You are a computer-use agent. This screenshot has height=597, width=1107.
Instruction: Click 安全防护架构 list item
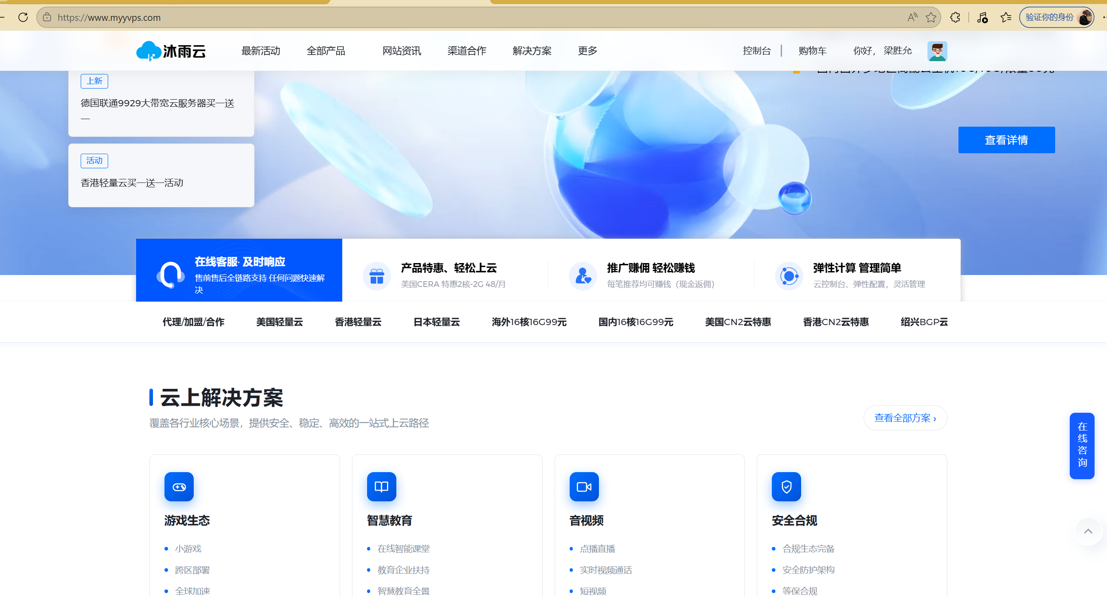point(808,570)
